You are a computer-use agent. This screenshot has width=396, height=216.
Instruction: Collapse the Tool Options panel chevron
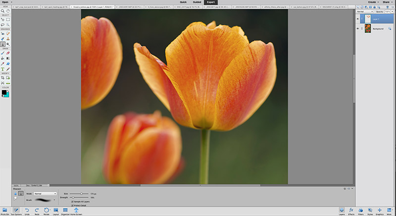pyautogui.click(x=352, y=188)
